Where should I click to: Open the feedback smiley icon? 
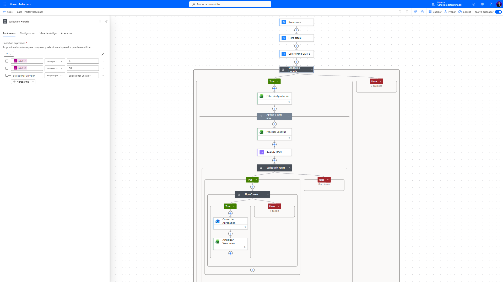(x=474, y=4)
